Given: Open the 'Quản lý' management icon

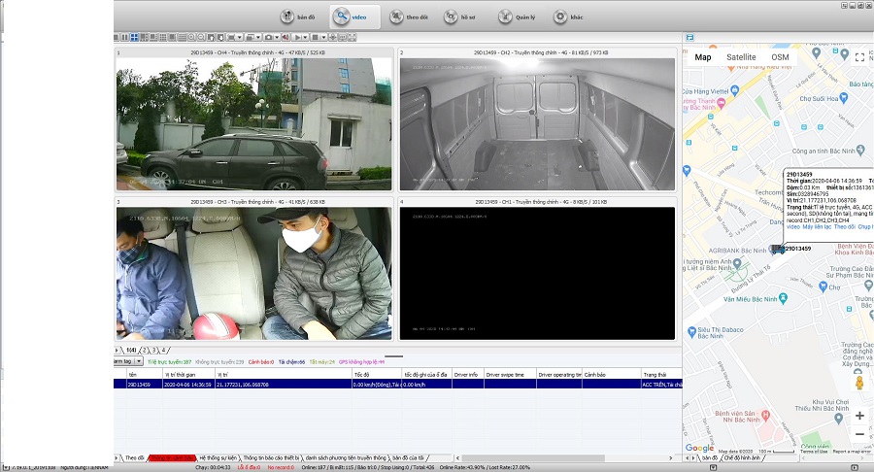Looking at the screenshot, I should [507, 17].
